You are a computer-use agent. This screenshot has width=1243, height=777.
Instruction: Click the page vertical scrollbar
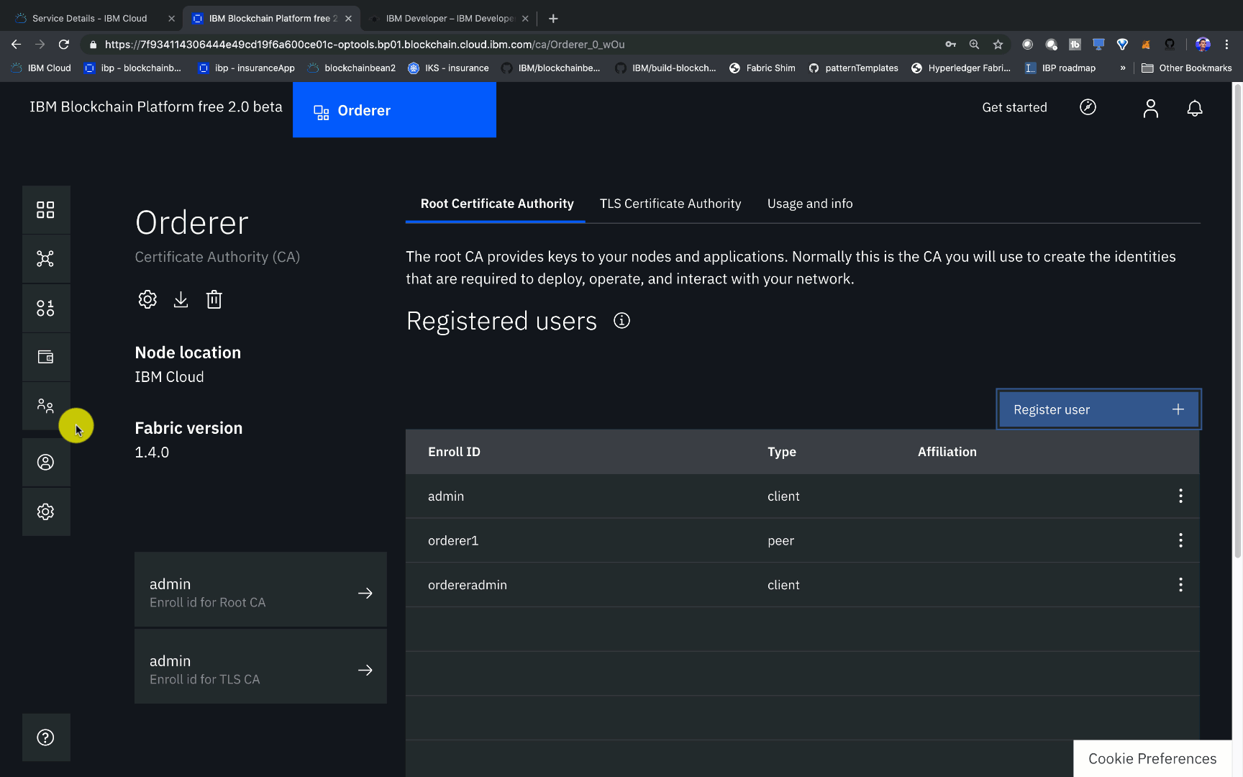[1237, 321]
